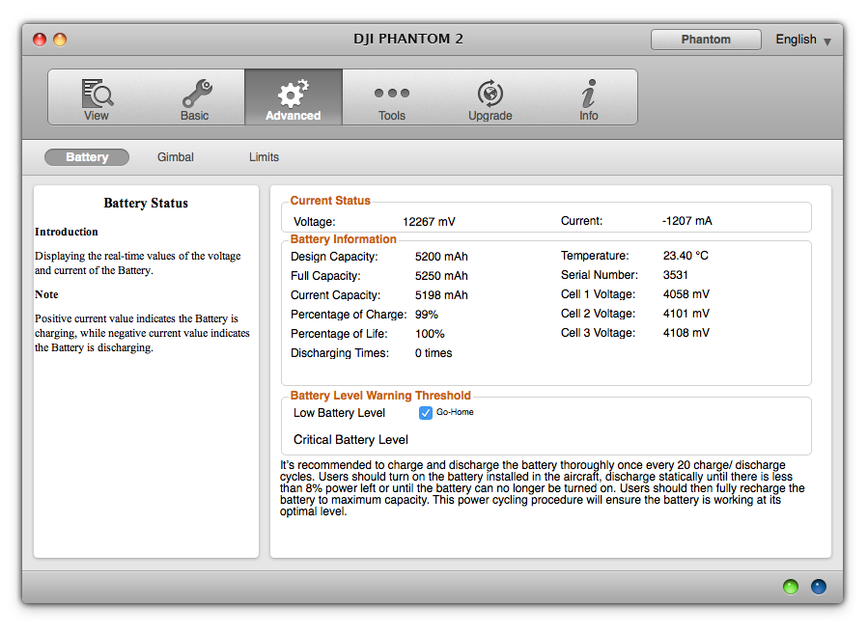Click the Cell 1 Voltage value 4058 mV

coord(686,294)
